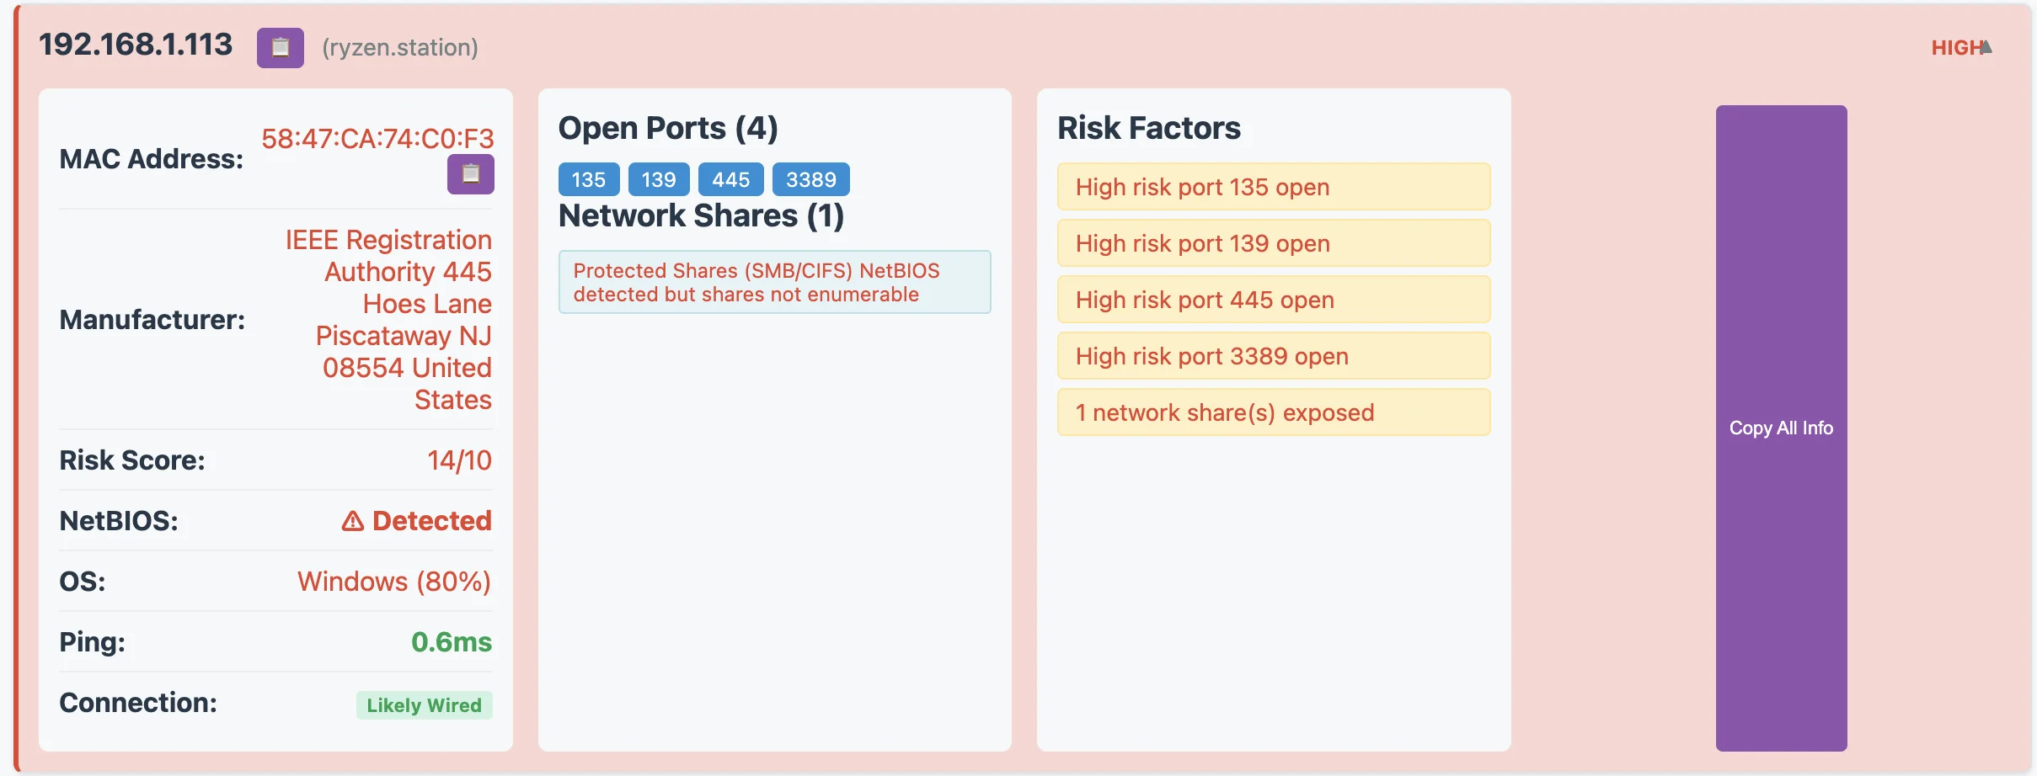Click the HIGH risk level label
The height and width of the screenshot is (776, 2037).
[1955, 48]
